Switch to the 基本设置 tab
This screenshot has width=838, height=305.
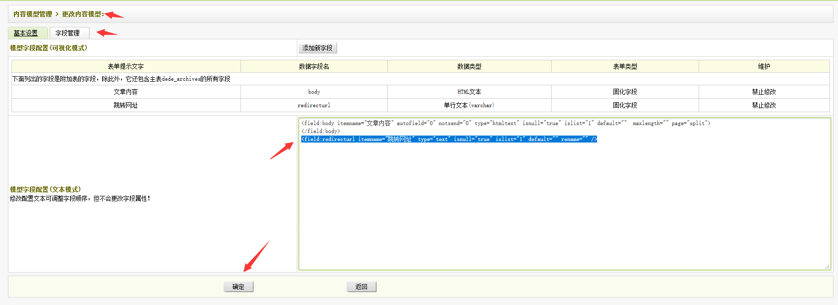pyautogui.click(x=26, y=33)
